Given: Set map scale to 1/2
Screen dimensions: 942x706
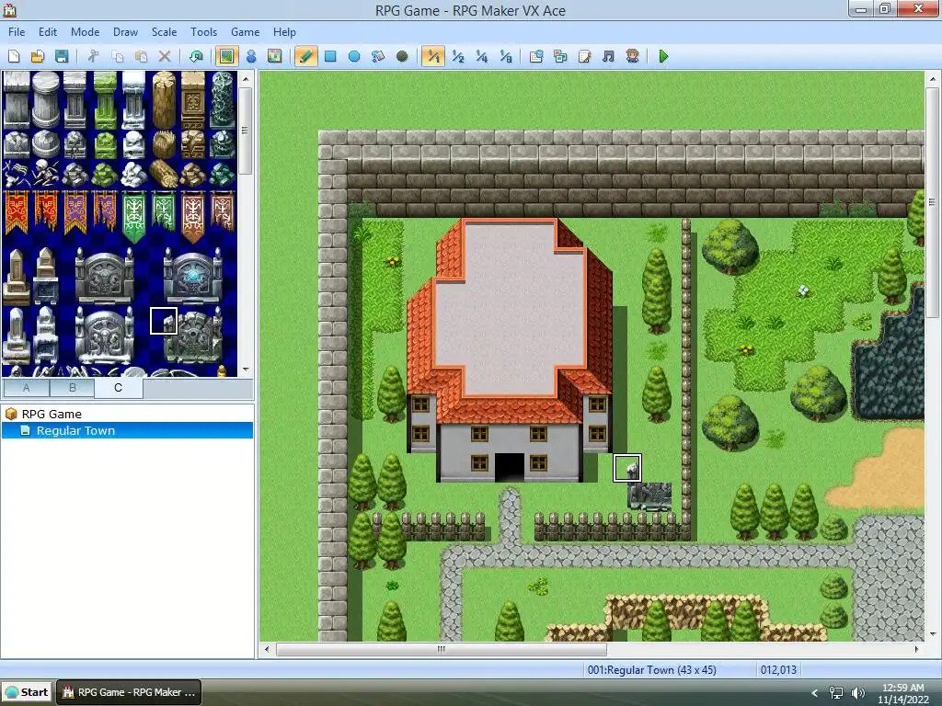Looking at the screenshot, I should [x=458, y=56].
